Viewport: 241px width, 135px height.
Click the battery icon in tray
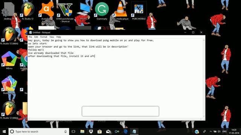tap(215, 132)
